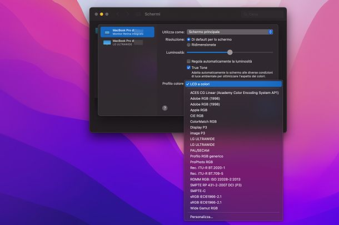Click the LG ULTRAWIDE monitor icon in display list
339x225 pixels.
(x=107, y=43)
